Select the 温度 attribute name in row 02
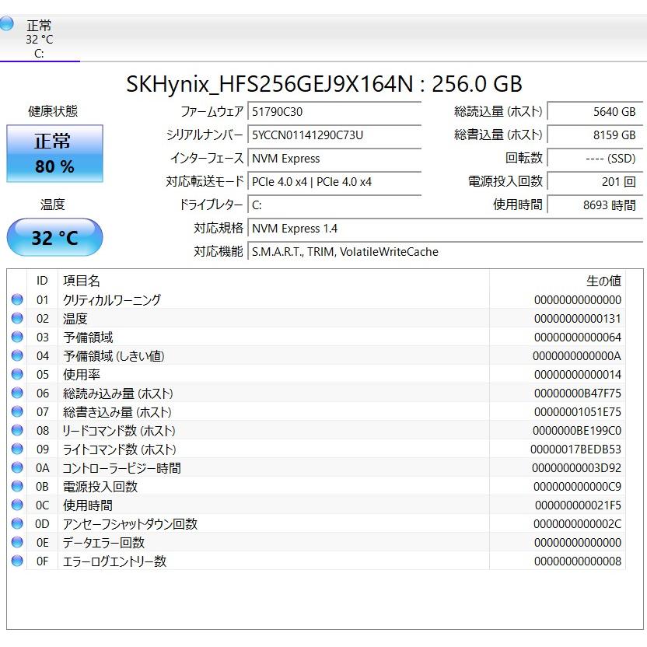 coord(75,319)
